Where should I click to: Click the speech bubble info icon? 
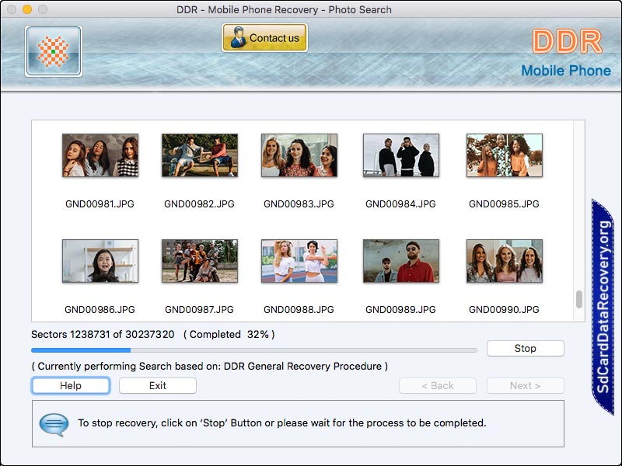pos(54,424)
